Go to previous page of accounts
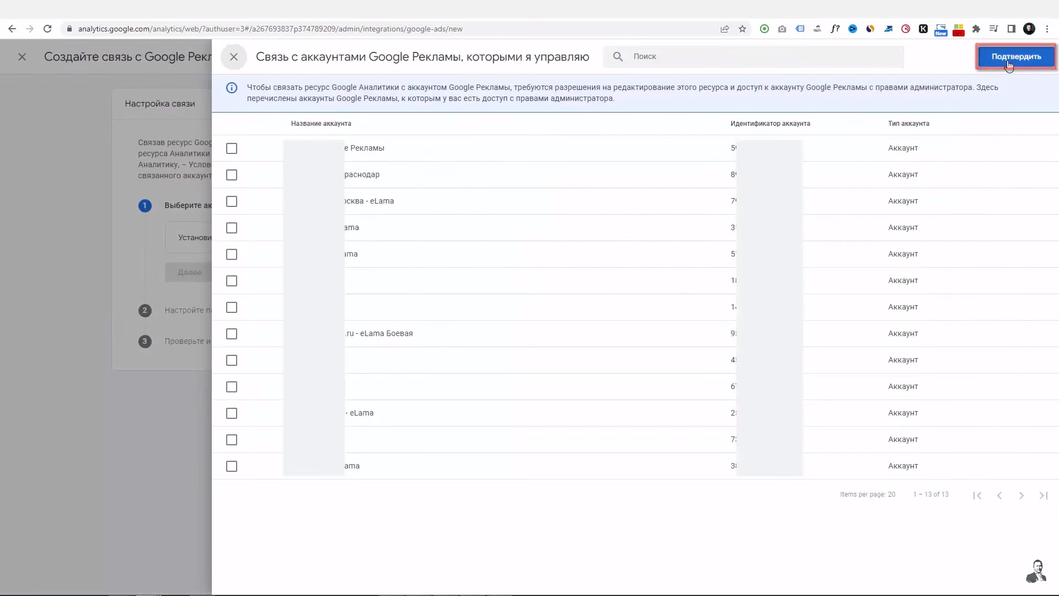The width and height of the screenshot is (1059, 596). click(x=999, y=495)
